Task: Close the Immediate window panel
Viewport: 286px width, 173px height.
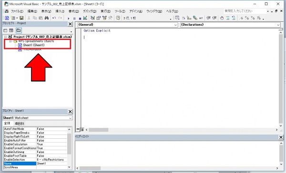Action: 281,137
